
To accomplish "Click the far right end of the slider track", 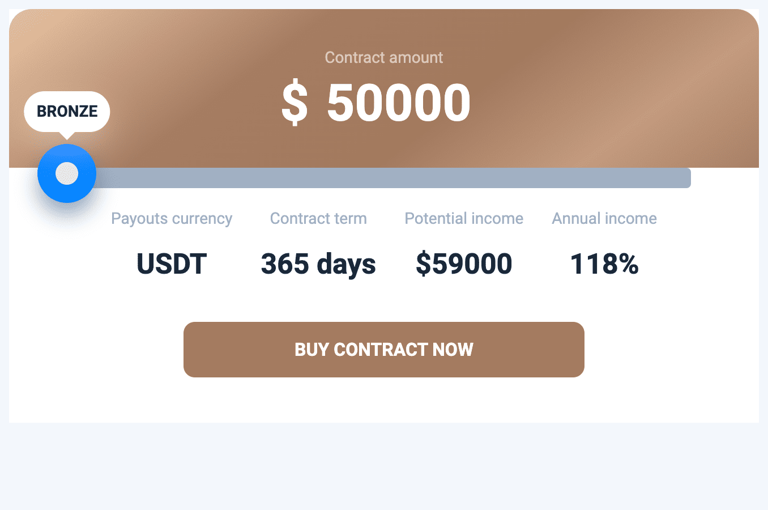I will point(686,178).
